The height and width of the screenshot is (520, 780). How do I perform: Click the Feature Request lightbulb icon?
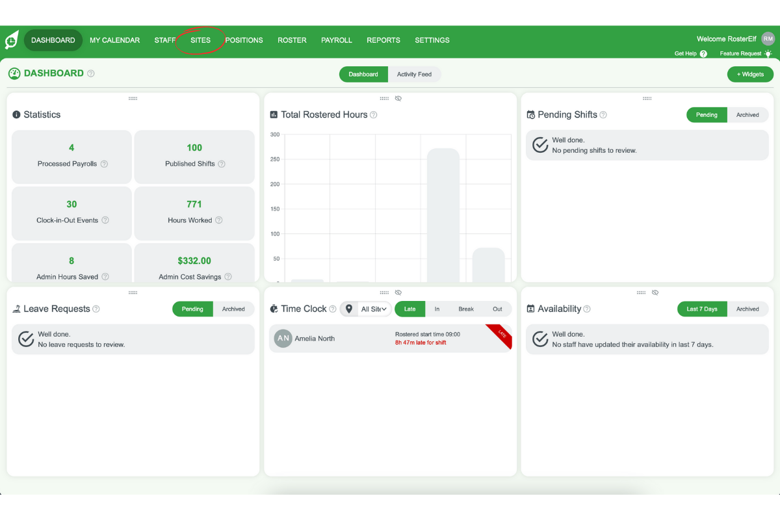click(x=768, y=53)
